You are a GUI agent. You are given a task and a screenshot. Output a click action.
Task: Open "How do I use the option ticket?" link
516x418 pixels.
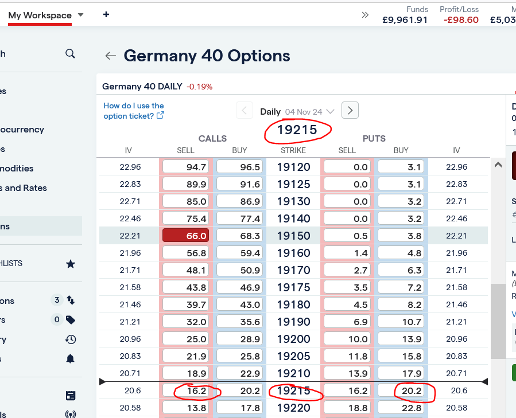click(x=134, y=111)
